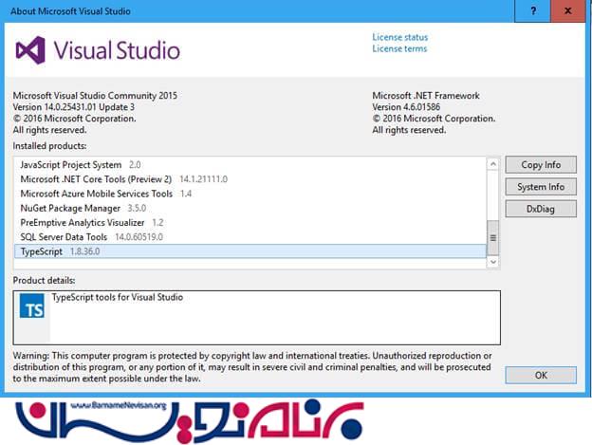Click the Visual Studio logo icon
Screen dimensions: 592x445
tap(30, 50)
